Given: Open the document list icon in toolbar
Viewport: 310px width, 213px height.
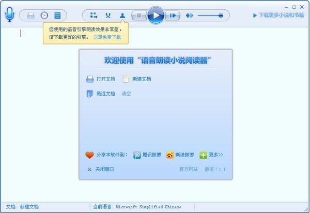Looking at the screenshot, I should [57, 15].
